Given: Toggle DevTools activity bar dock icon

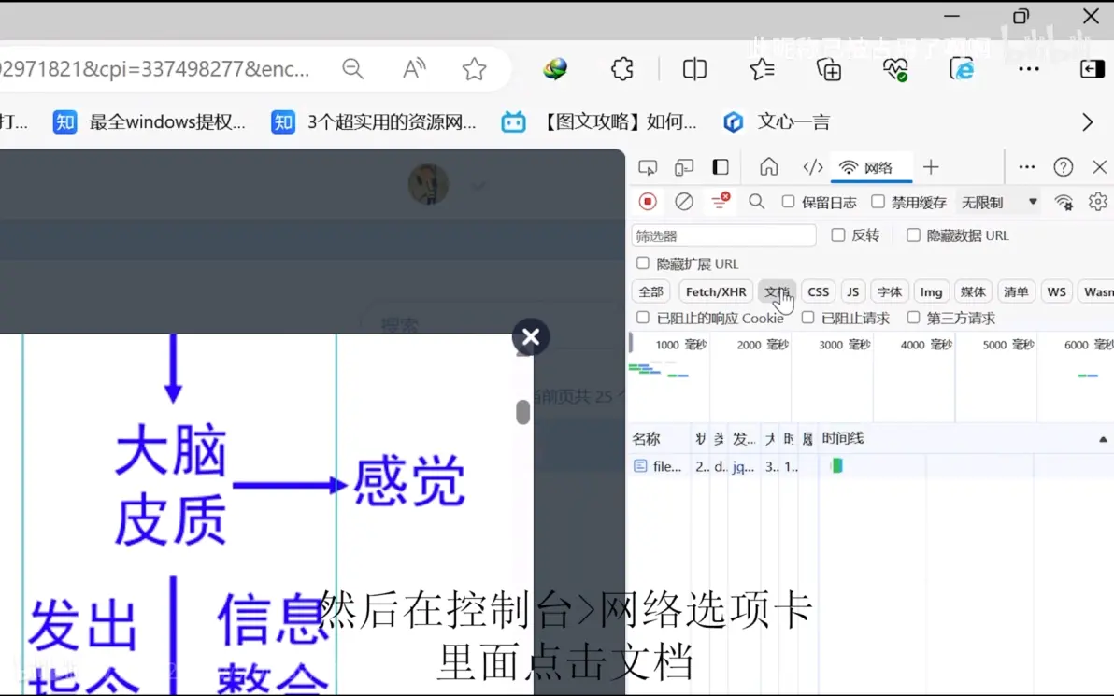Looking at the screenshot, I should pos(721,167).
